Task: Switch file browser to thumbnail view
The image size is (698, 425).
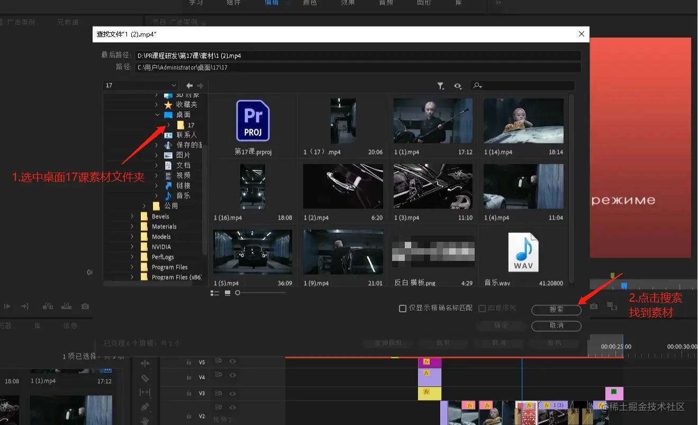Action: (x=228, y=293)
